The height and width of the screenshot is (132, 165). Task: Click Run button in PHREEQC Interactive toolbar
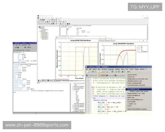[59, 20]
